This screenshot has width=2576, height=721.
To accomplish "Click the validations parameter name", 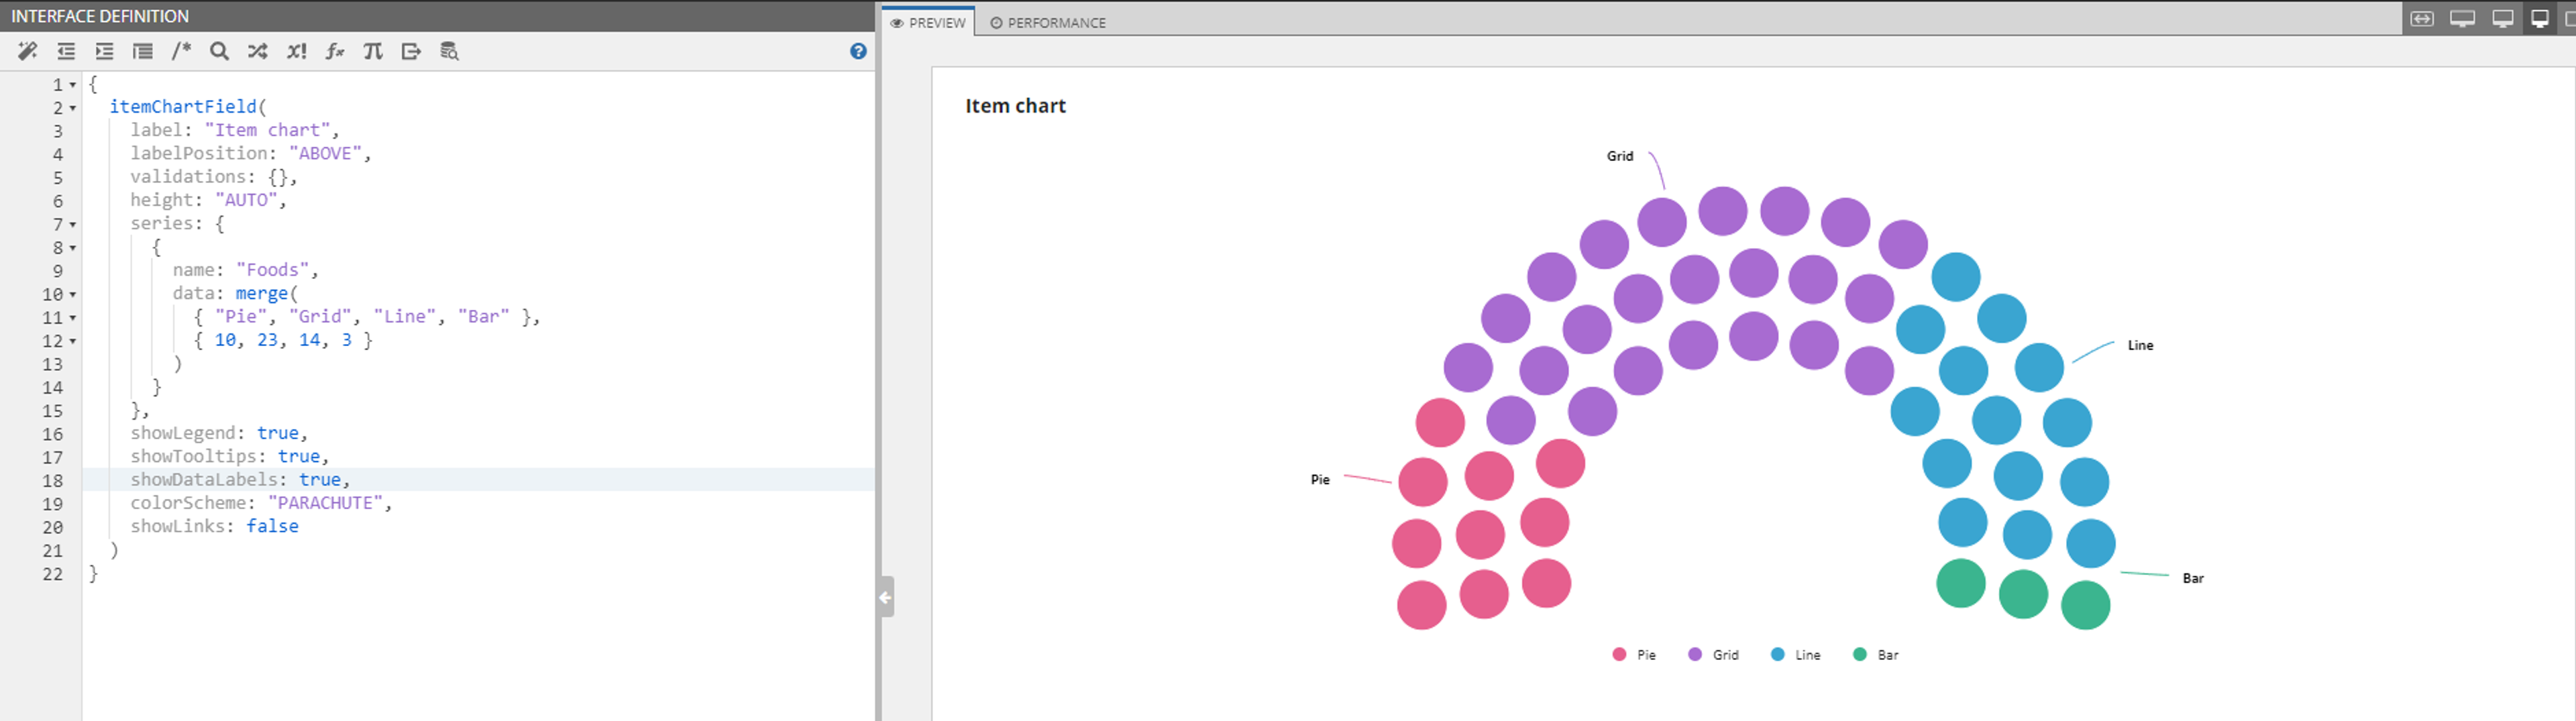I will [188, 176].
